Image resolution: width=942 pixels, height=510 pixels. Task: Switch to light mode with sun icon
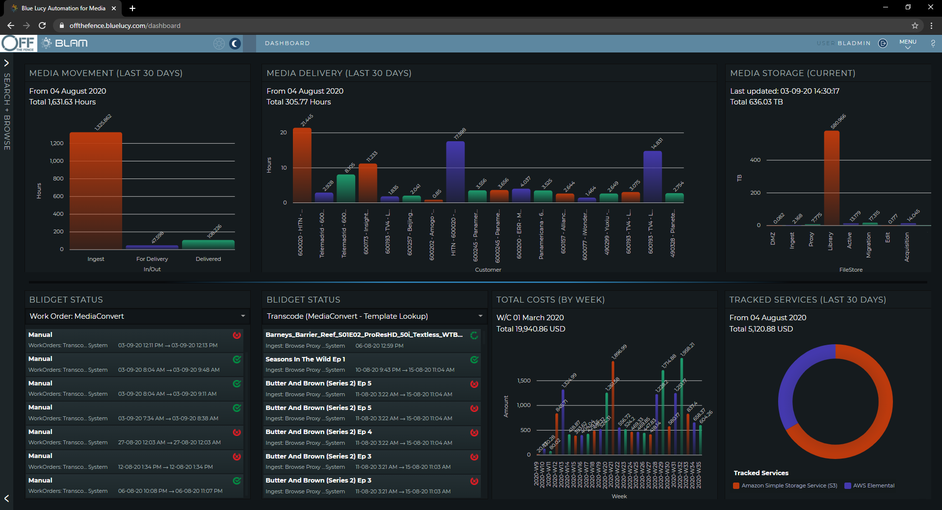(219, 44)
